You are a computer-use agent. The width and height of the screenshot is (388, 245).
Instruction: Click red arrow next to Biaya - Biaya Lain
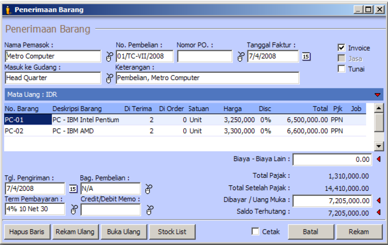coord(379,159)
